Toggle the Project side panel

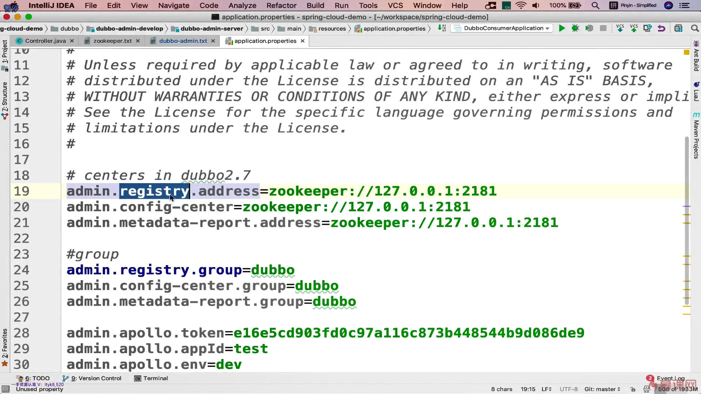(x=5, y=52)
